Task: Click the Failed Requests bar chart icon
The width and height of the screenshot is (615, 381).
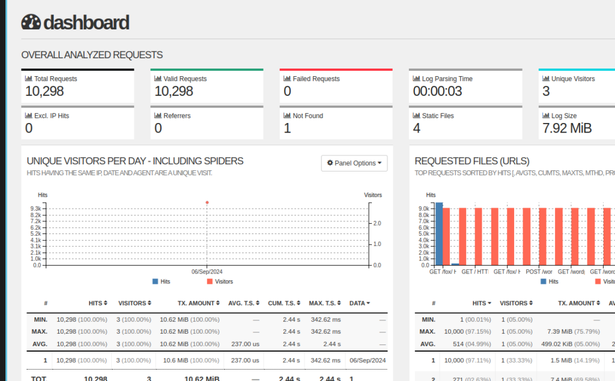Action: (x=287, y=79)
